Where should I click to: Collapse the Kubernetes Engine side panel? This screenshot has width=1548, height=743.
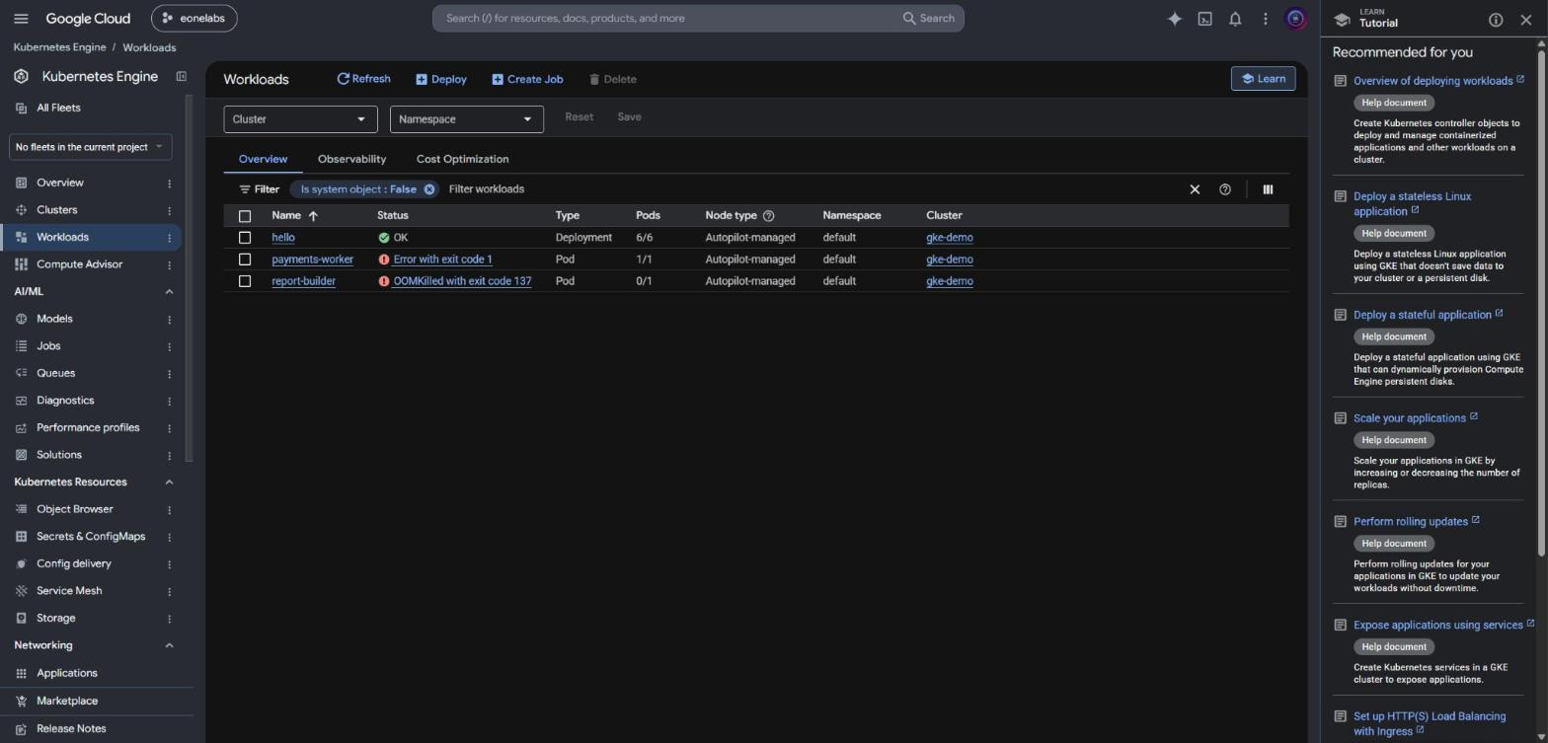[181, 76]
